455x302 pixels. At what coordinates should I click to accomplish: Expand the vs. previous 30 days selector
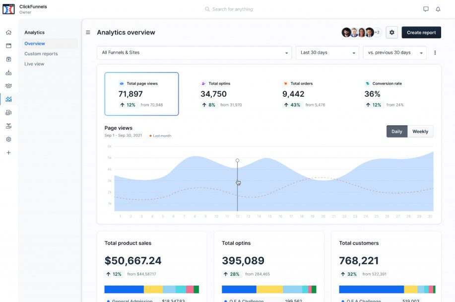394,52
